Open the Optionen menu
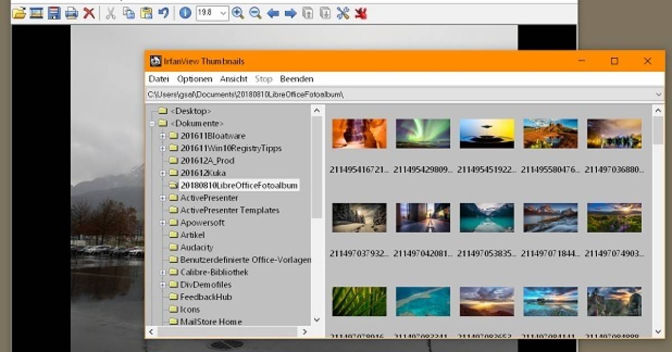 [195, 79]
